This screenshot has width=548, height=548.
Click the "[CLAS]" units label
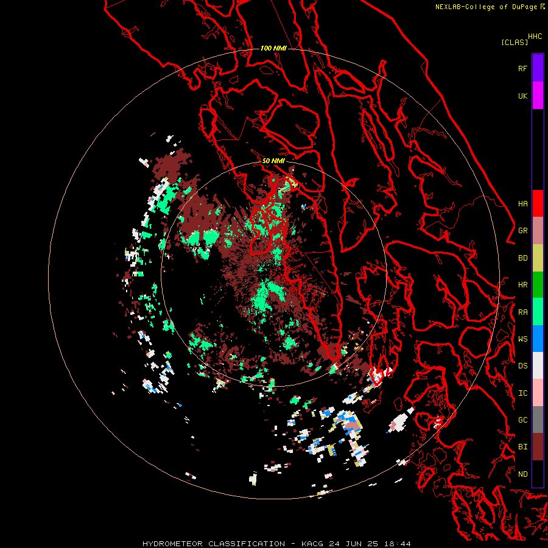coord(515,42)
